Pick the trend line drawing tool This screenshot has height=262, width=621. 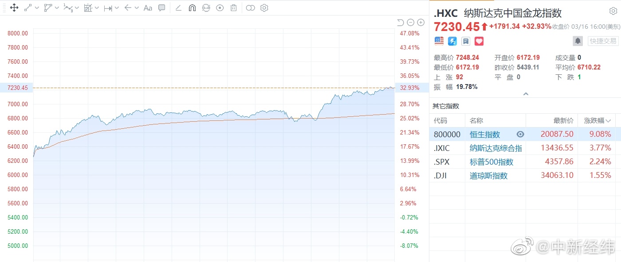(28, 8)
